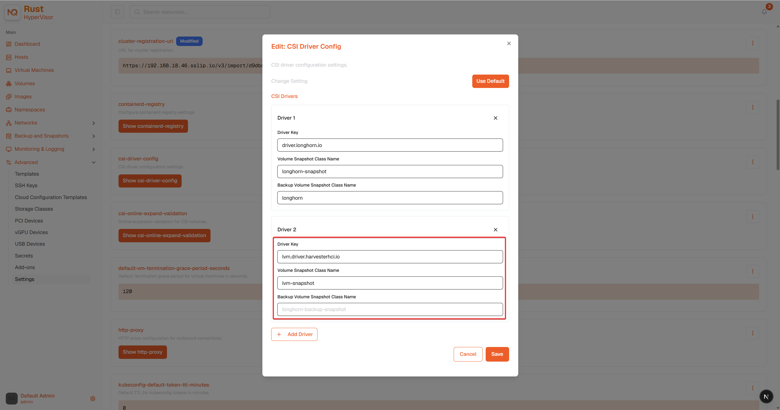The width and height of the screenshot is (780, 410).
Task: Remove Driver 1 with its X icon
Action: [495, 118]
